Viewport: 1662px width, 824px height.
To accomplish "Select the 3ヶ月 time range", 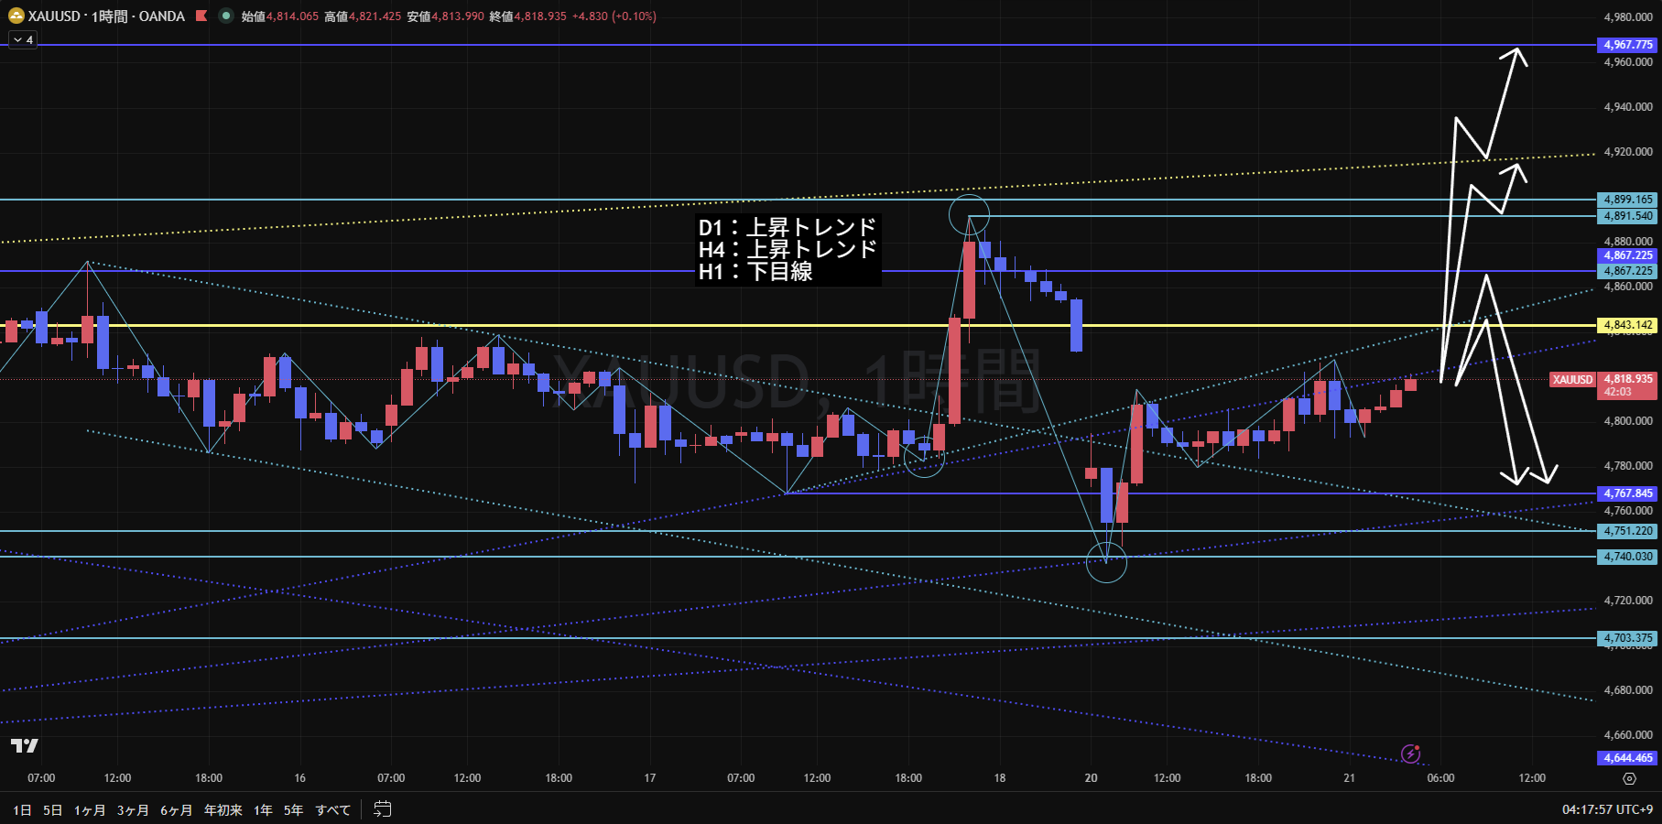I will click(133, 809).
